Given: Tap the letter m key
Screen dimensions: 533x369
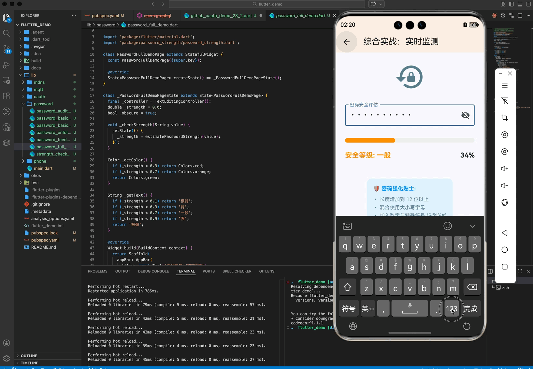Looking at the screenshot, I should coord(453,287).
